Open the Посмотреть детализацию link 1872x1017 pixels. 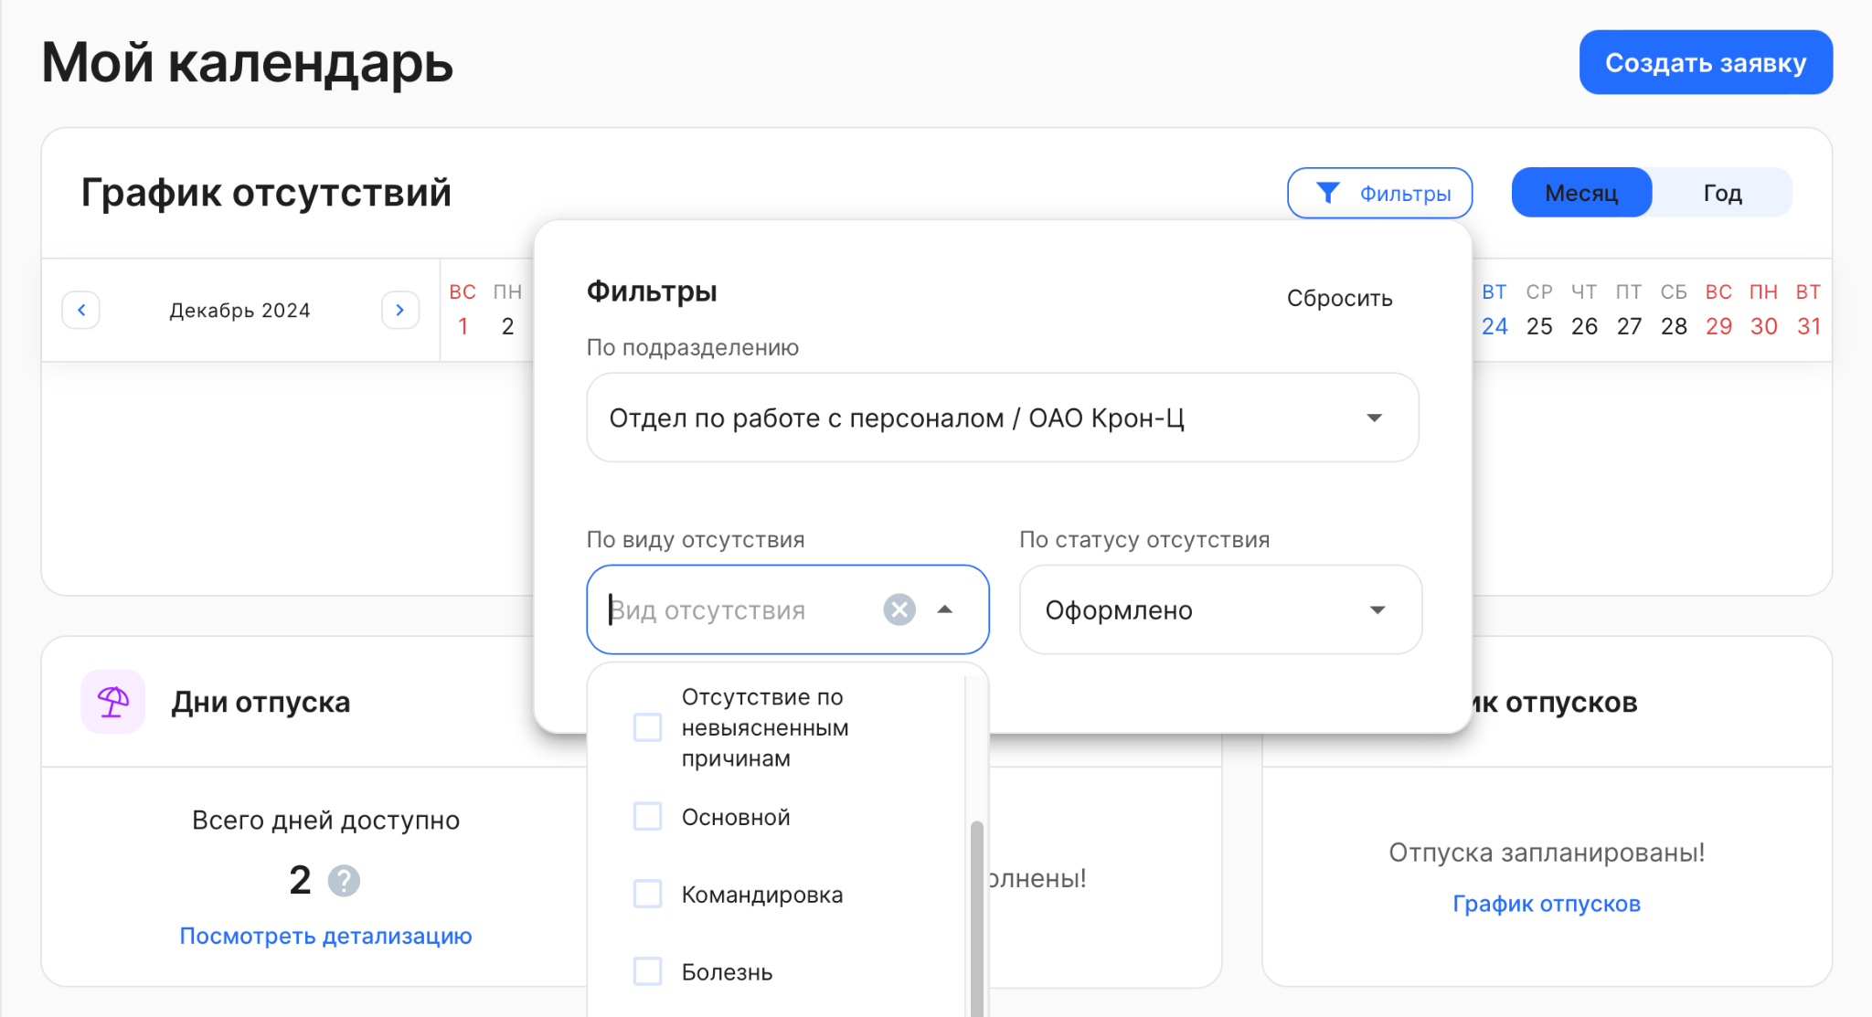325,936
